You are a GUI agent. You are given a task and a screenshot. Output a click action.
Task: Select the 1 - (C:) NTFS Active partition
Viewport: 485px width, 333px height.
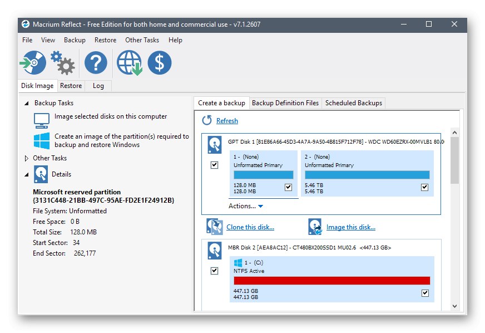pyautogui.click(x=332, y=279)
